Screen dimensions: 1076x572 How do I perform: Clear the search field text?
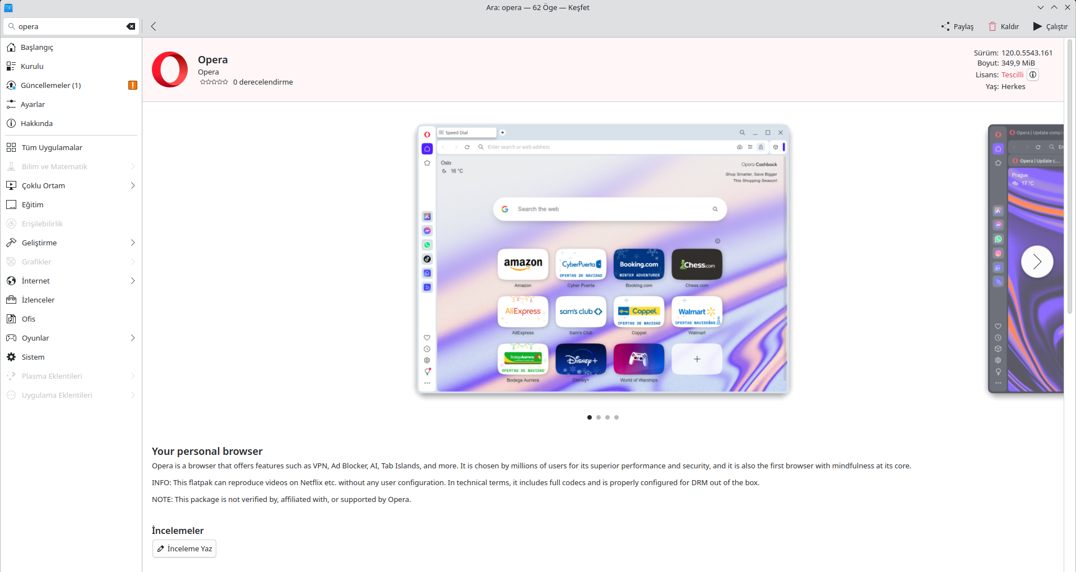click(131, 26)
